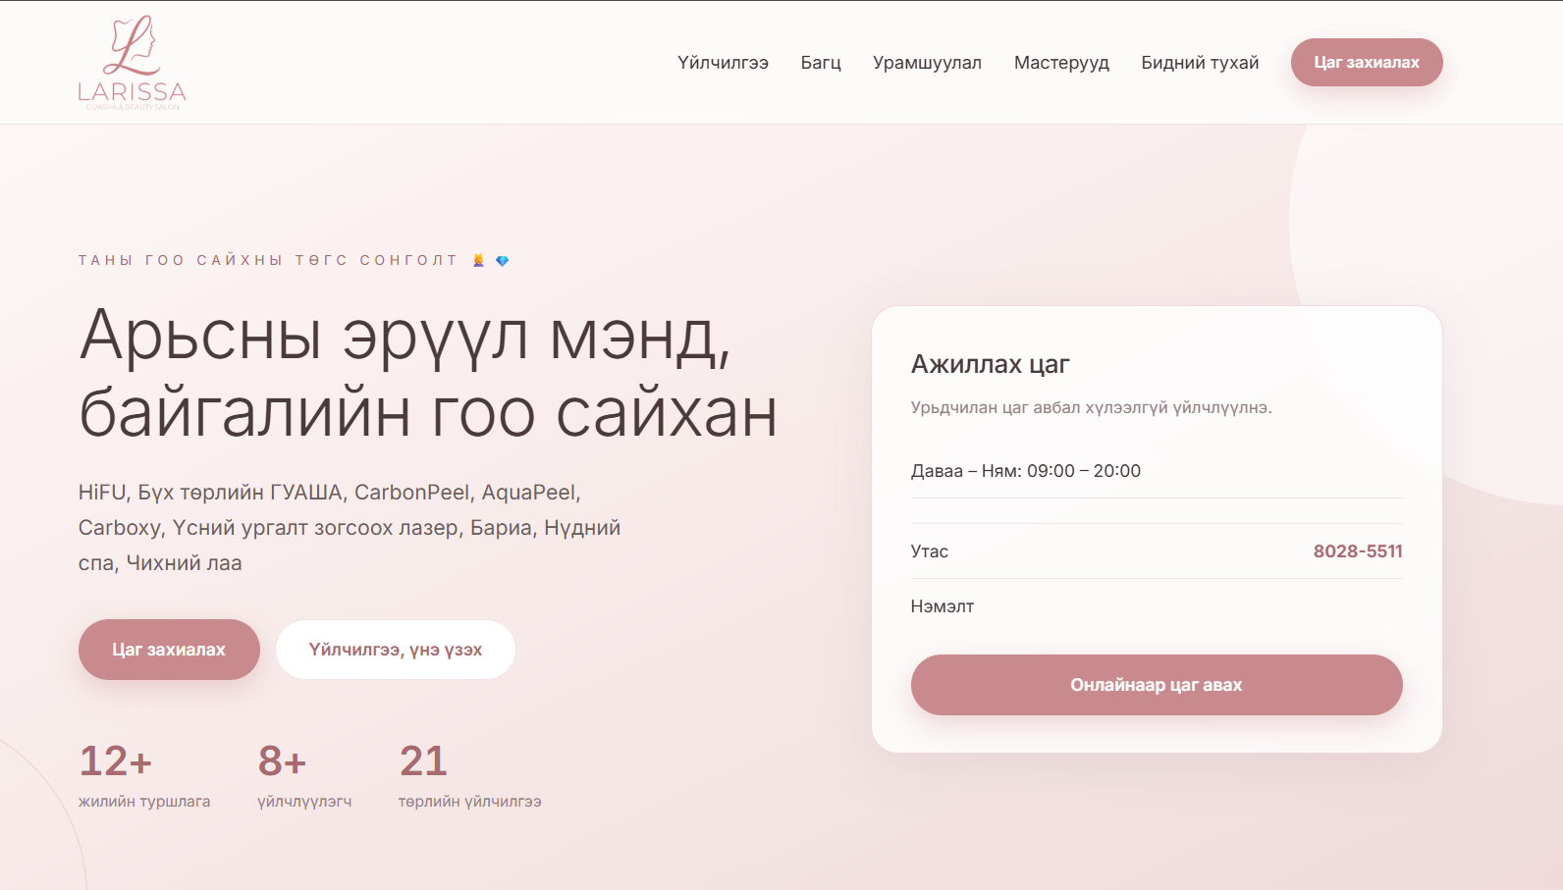
Task: Open Бидний тухай page link
Action: coord(1200,63)
